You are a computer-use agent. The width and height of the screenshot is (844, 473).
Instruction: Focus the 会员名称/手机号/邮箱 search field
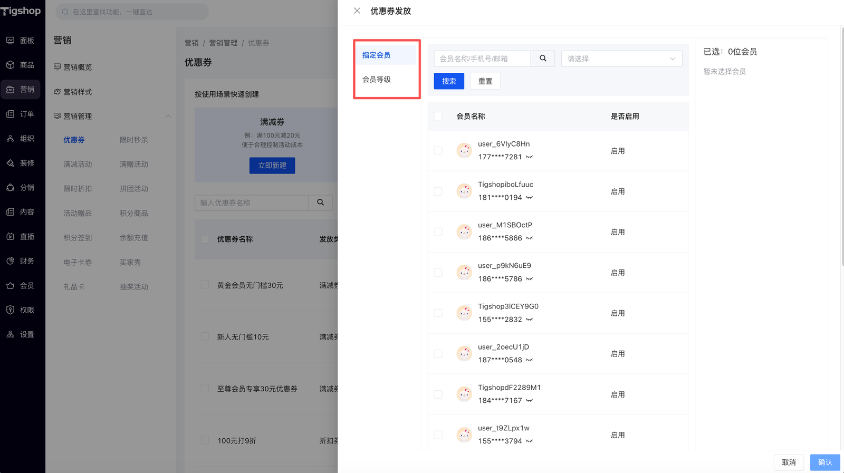click(482, 59)
